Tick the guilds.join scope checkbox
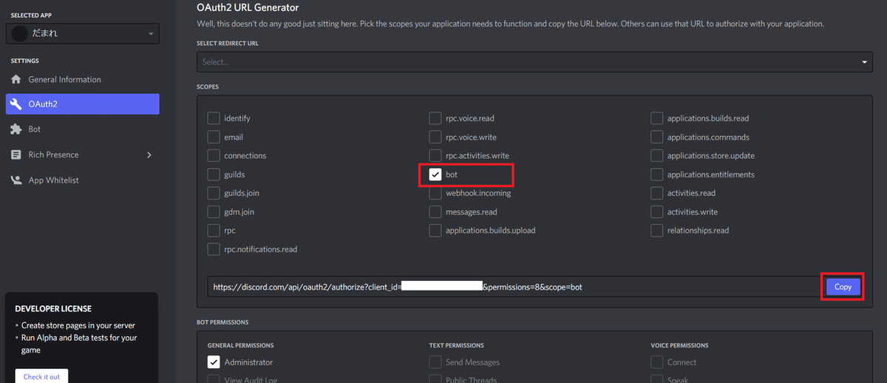Screen dimensions: 887x383 (x=214, y=193)
